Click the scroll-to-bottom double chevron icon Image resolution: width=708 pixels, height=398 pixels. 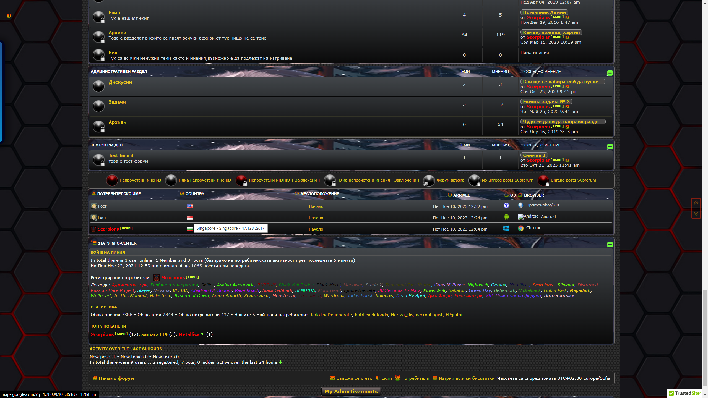click(696, 214)
